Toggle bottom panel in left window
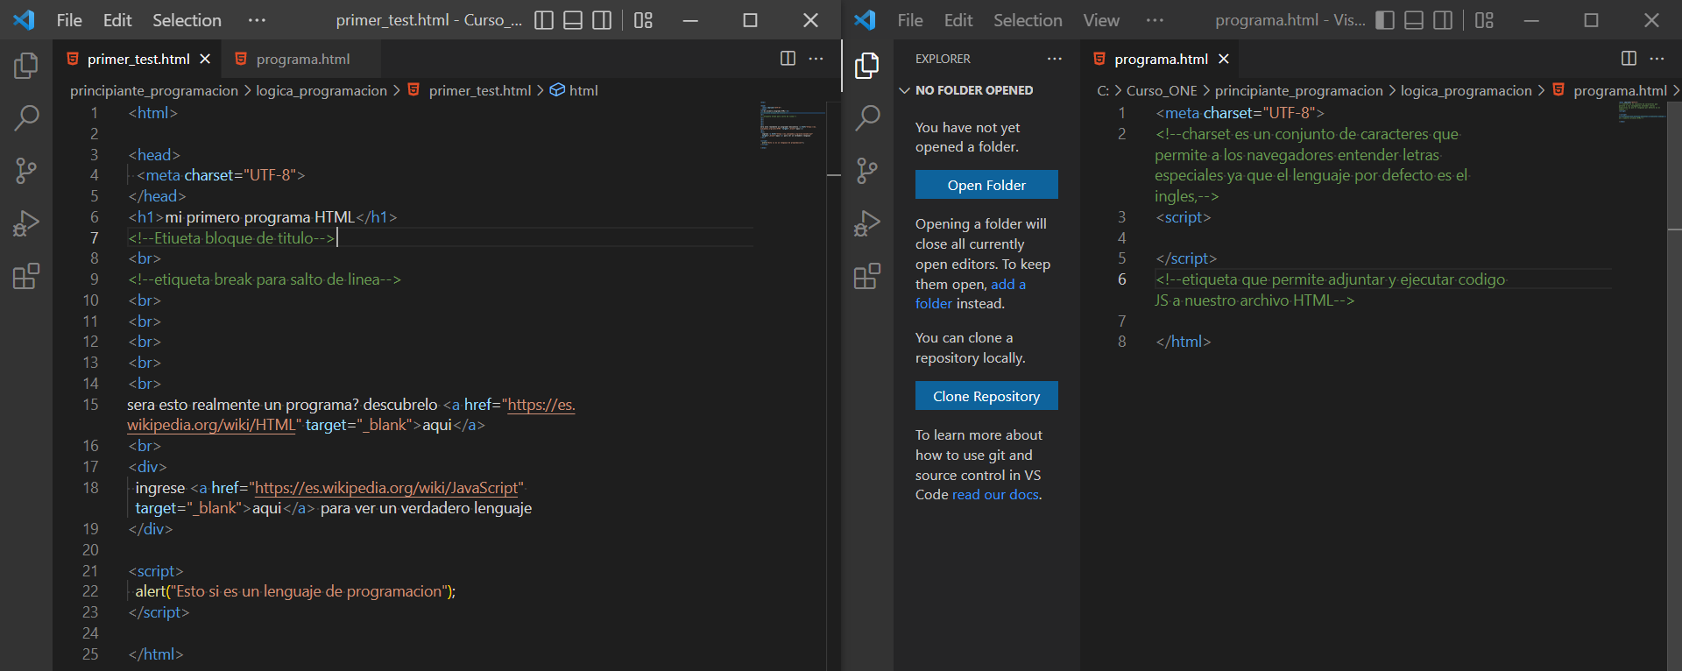 (573, 20)
